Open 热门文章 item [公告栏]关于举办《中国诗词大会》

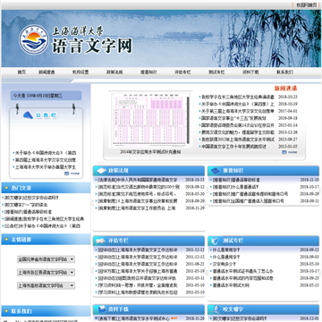tap(42, 226)
